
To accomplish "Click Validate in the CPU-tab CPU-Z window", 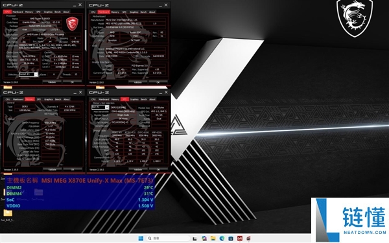I will pyautogui.click(x=52, y=82).
